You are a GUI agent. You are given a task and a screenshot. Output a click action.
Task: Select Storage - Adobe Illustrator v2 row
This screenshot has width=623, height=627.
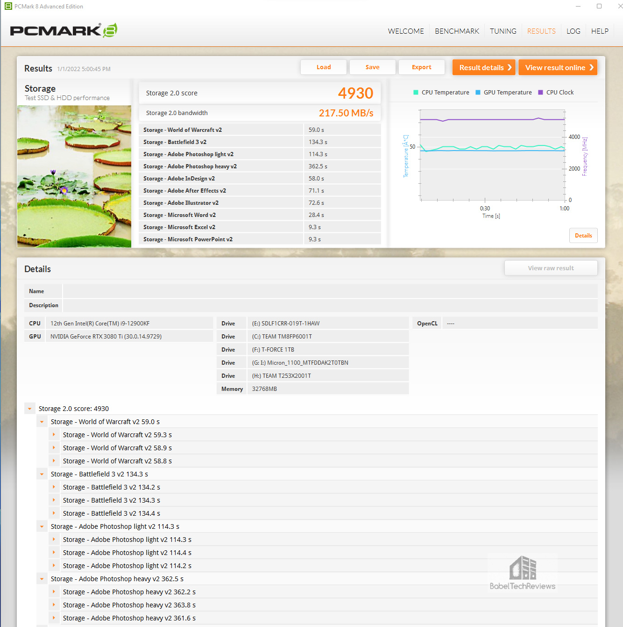coord(260,203)
